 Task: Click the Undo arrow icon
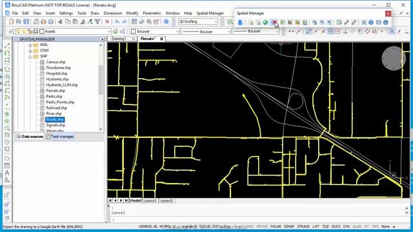click(x=117, y=21)
